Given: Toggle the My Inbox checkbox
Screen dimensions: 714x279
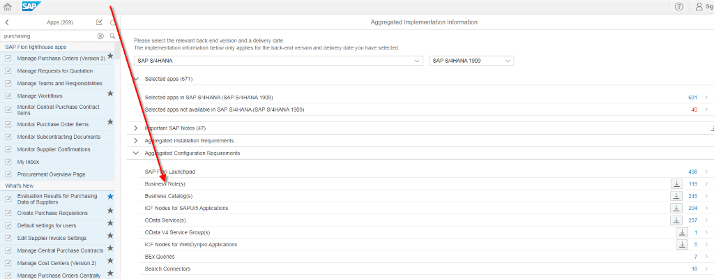Looking at the screenshot, I should tap(8, 162).
